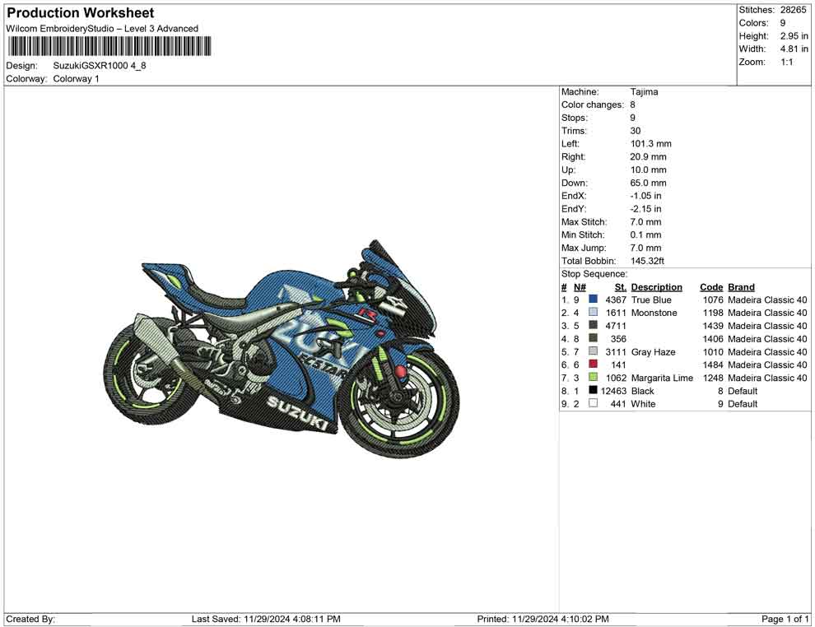This screenshot has height=627, width=815.
Task: Click the True Blue description text
Action: click(x=651, y=300)
